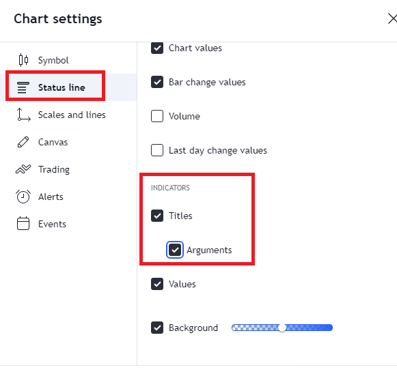Toggle the indicator Titles checkbox
Image resolution: width=397 pixels, height=374 pixels.
click(157, 216)
